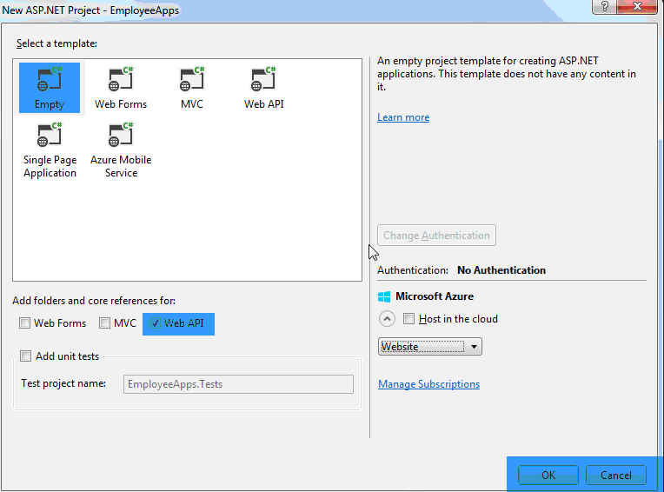Collapse the Microsoft Azure section chevron
Viewport: 664px width, 492px height.
coord(387,319)
